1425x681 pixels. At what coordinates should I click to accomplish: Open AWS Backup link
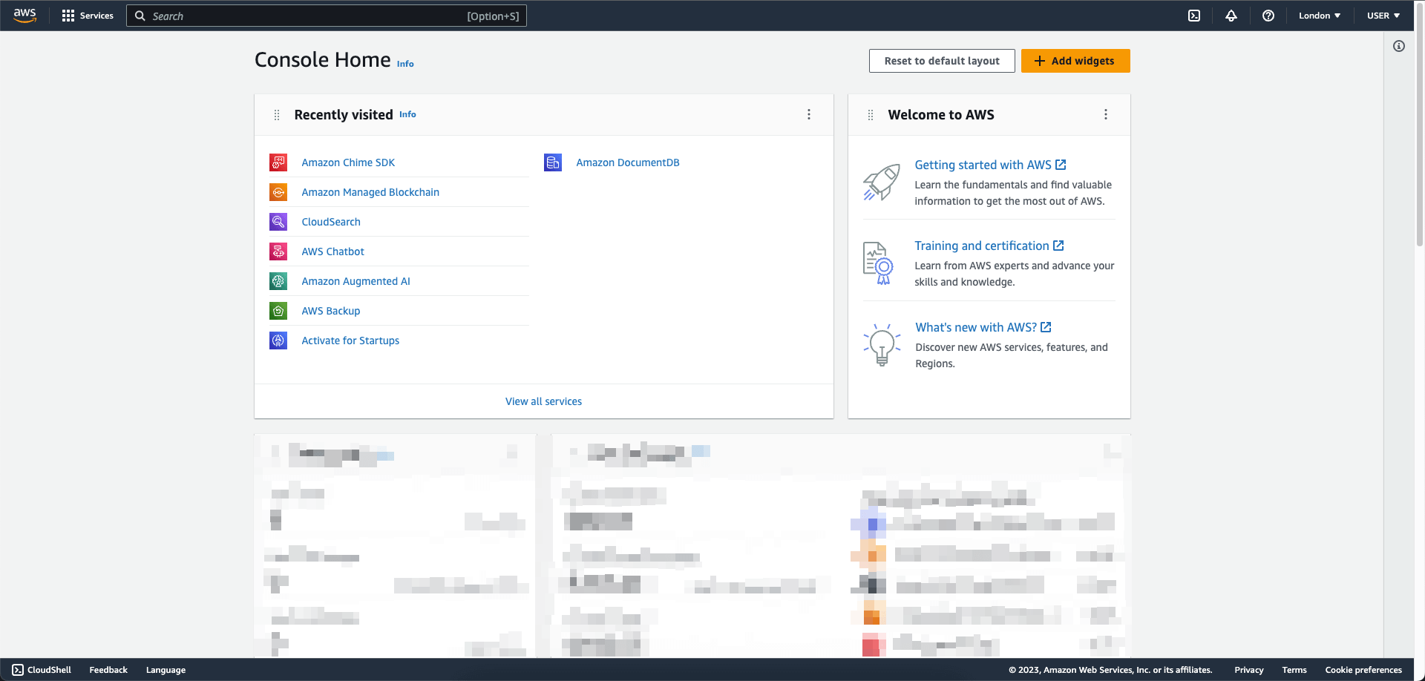click(331, 311)
